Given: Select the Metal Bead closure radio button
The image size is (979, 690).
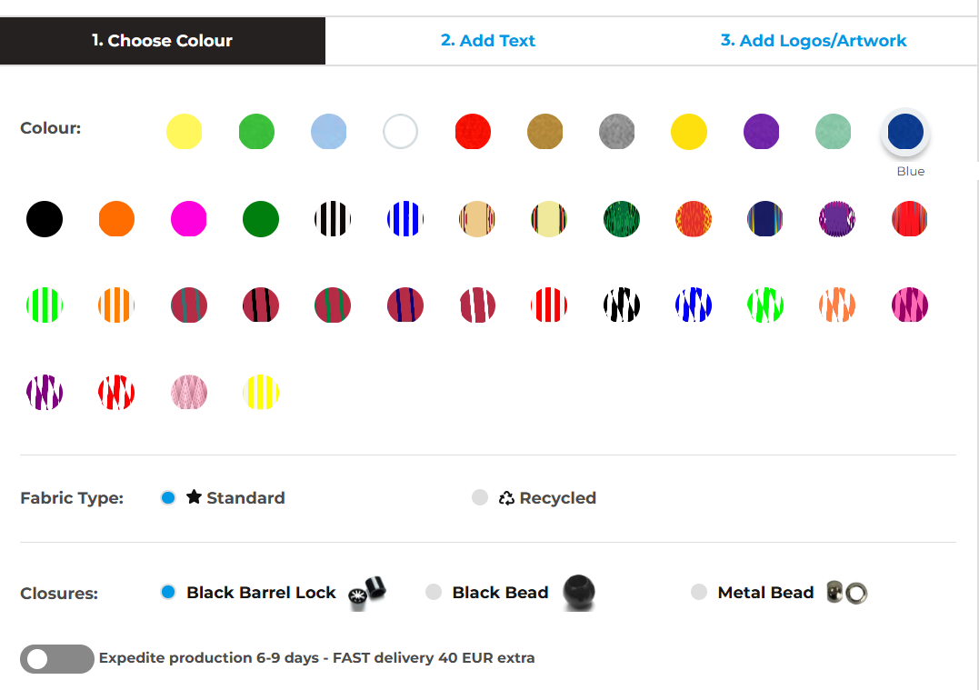Looking at the screenshot, I should tap(698, 593).
